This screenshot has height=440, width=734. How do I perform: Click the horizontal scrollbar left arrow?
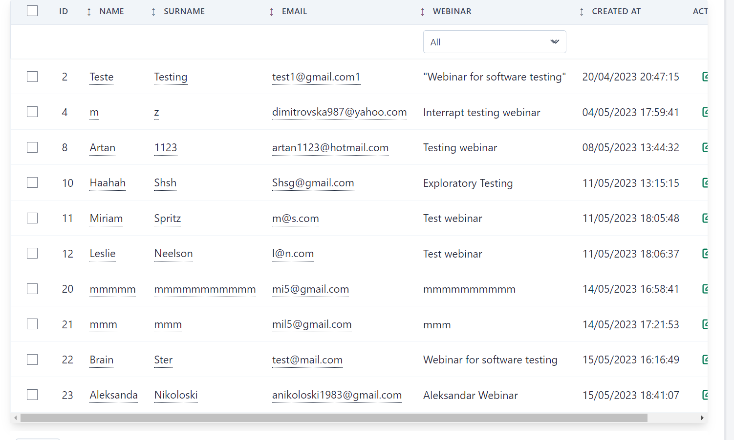click(16, 418)
